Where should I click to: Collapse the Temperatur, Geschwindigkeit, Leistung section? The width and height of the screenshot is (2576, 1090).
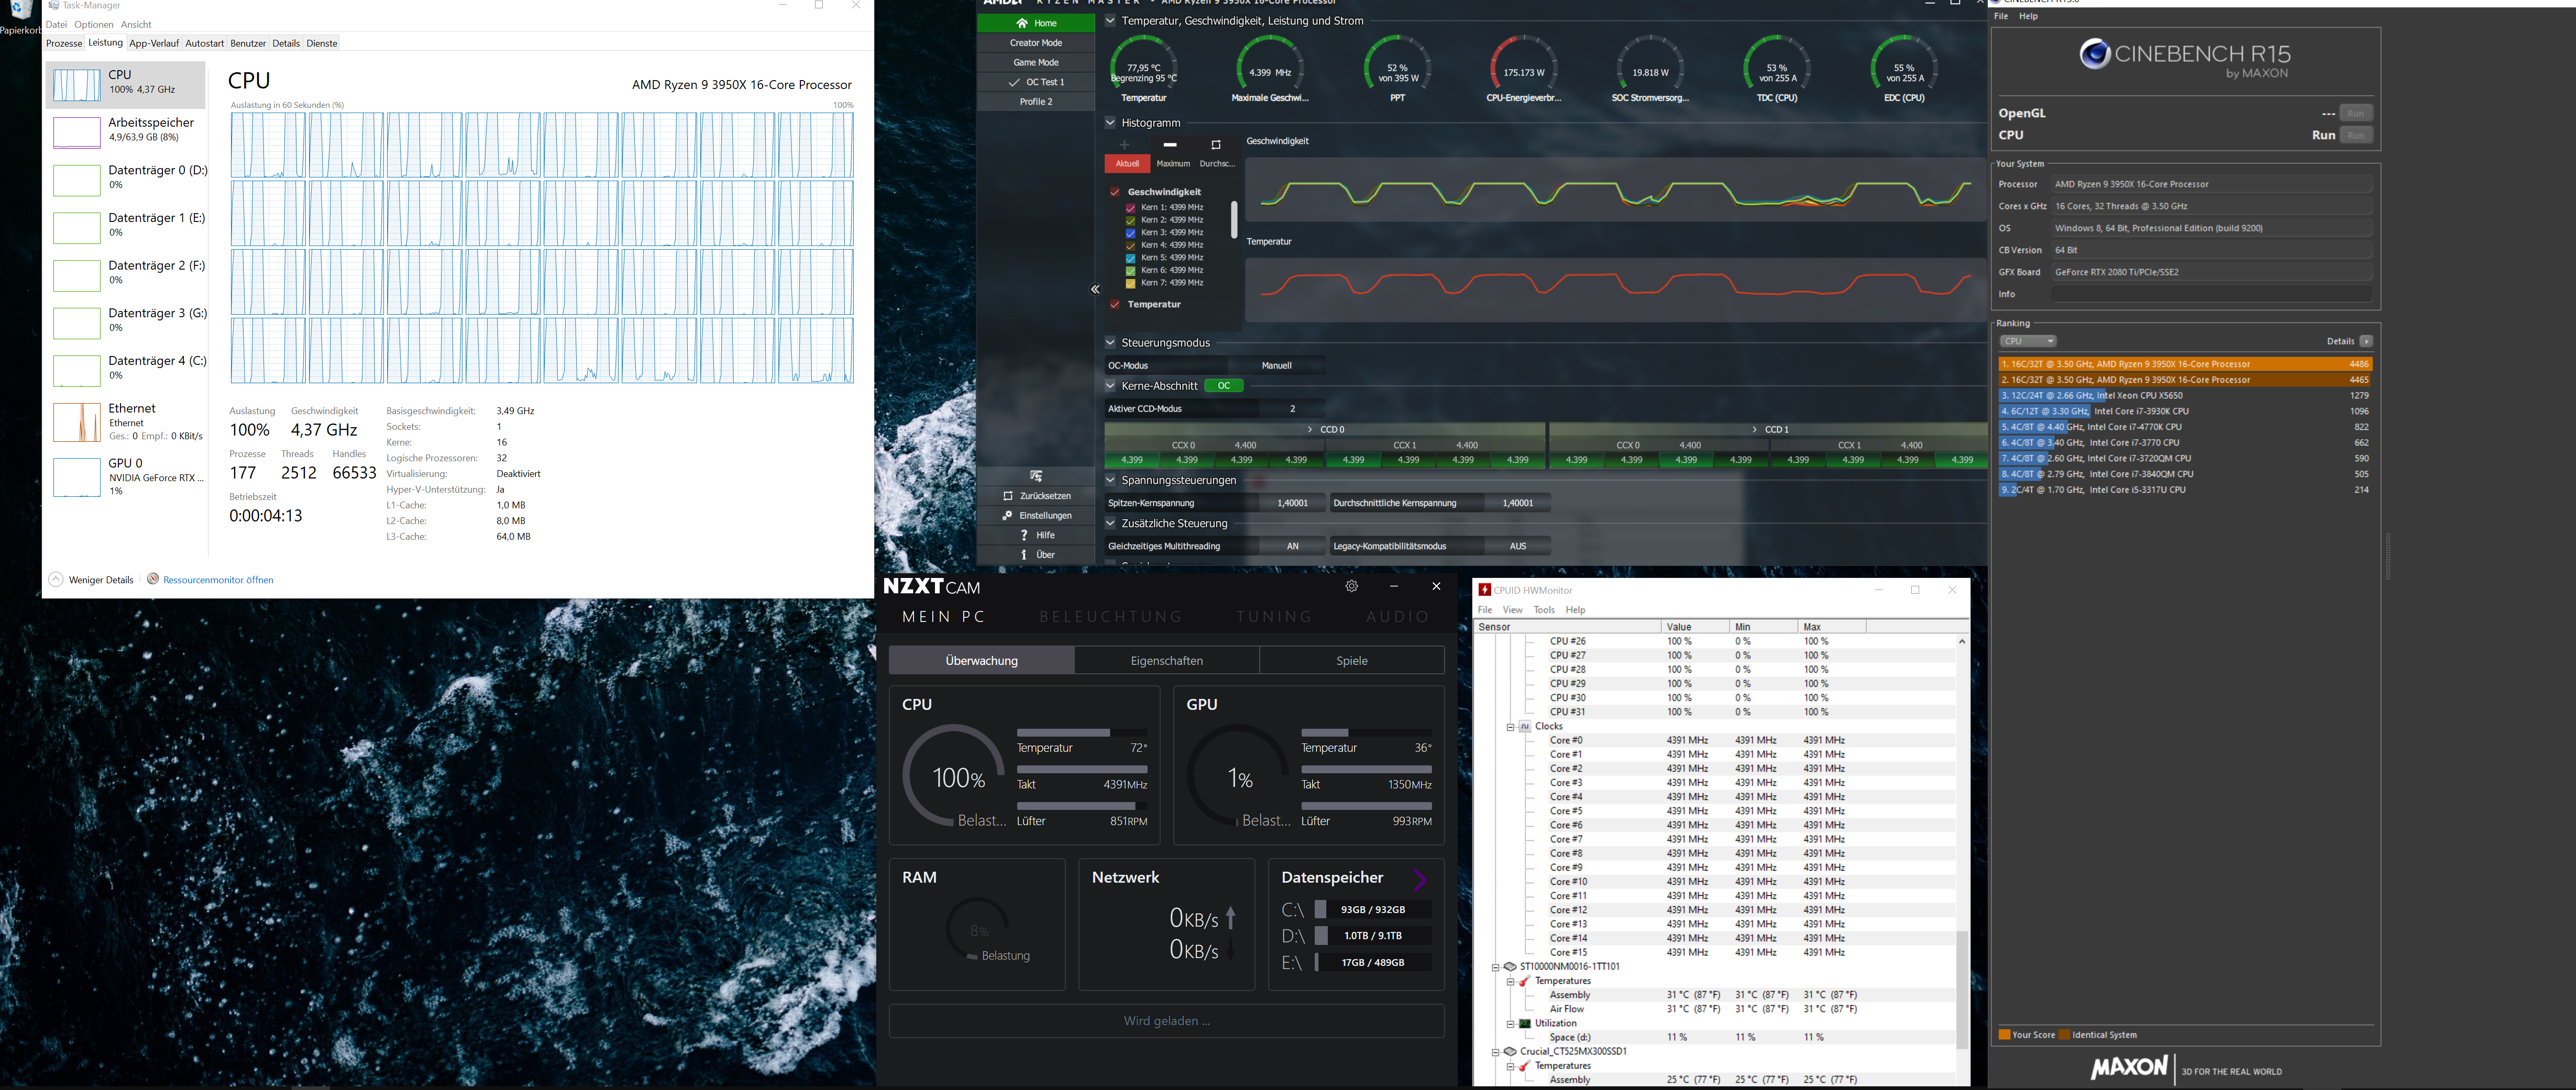(x=1110, y=20)
